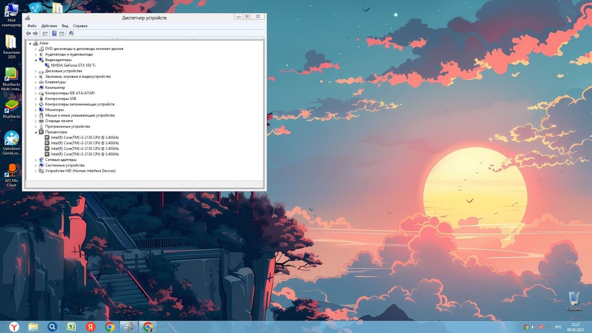
Task: Click the Chrome icon in system tray
Action: 526,327
